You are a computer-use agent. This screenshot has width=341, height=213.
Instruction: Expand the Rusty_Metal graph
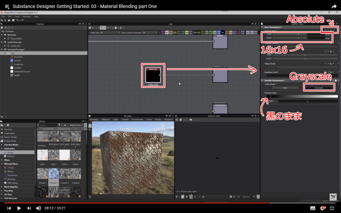coord(5,38)
